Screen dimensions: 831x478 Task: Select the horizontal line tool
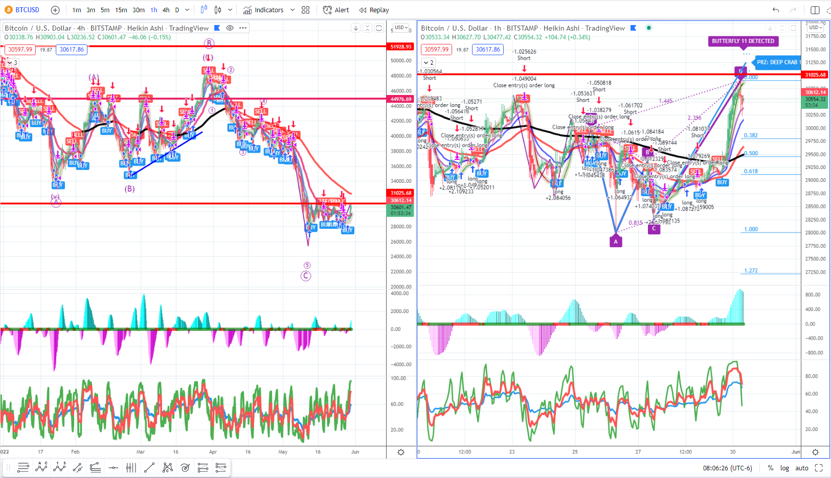coord(114,467)
